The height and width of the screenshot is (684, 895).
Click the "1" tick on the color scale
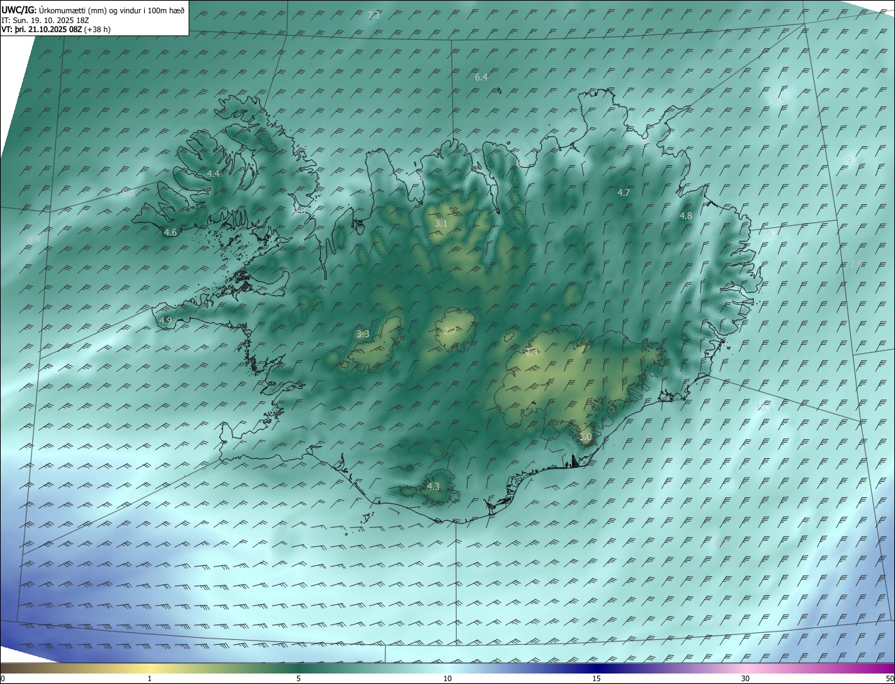(150, 678)
